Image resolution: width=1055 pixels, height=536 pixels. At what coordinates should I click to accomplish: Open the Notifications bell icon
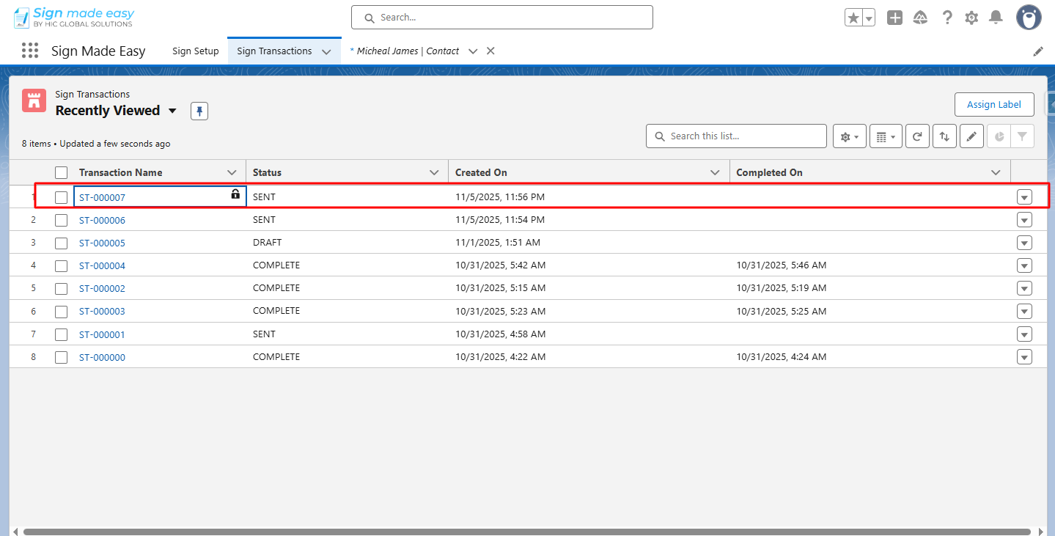[996, 18]
